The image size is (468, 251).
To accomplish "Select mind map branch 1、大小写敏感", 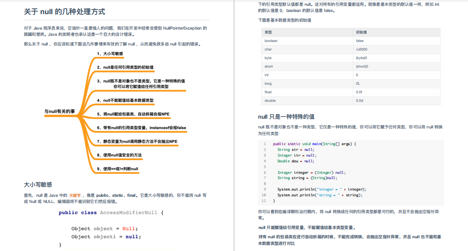I will click(110, 54).
